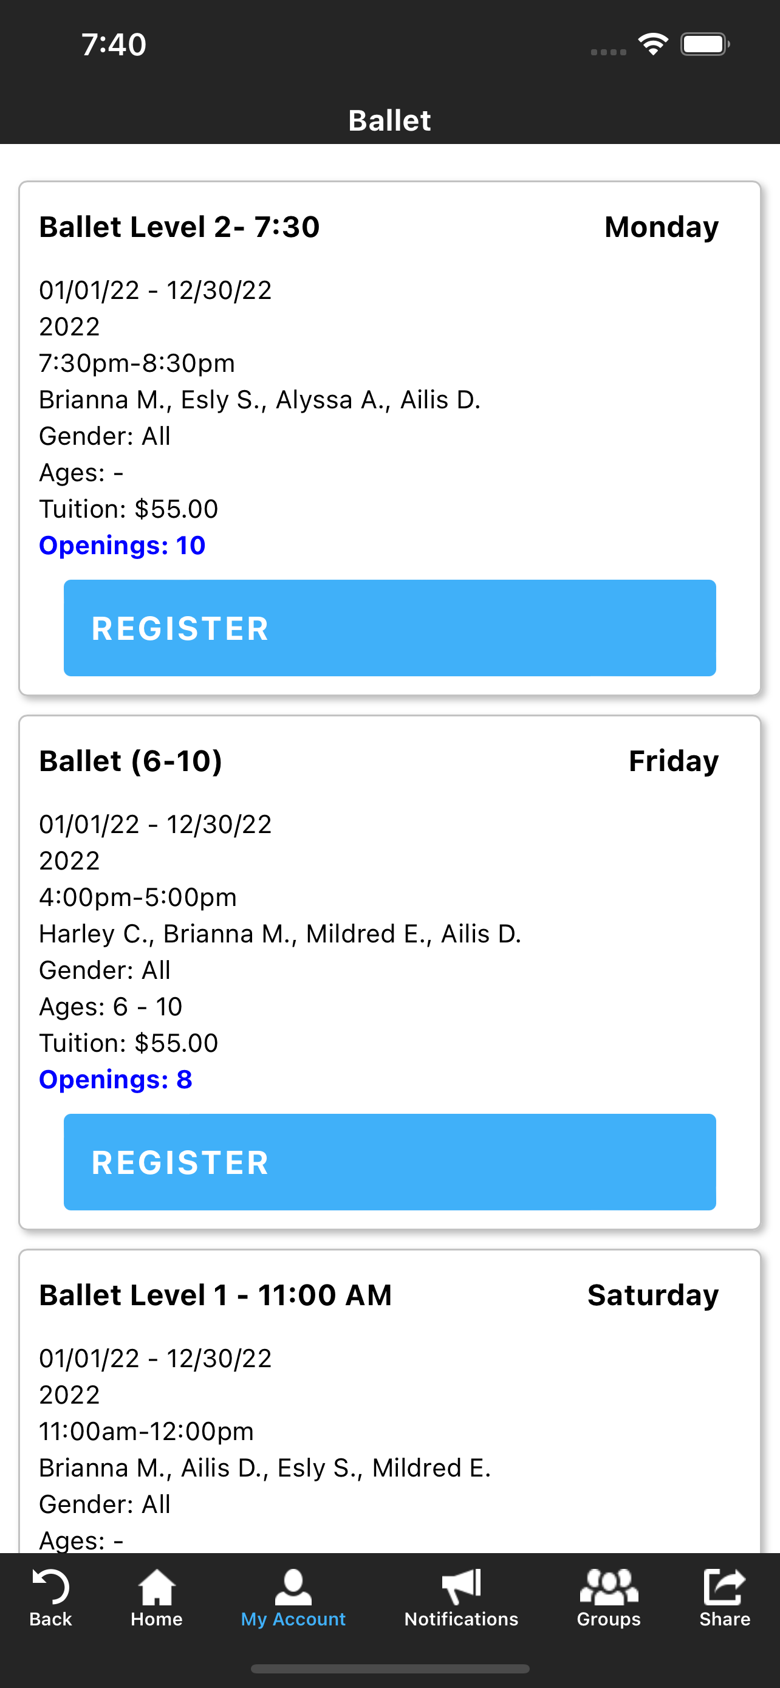Register for Ballet (6-10) Friday class

pos(389,1162)
